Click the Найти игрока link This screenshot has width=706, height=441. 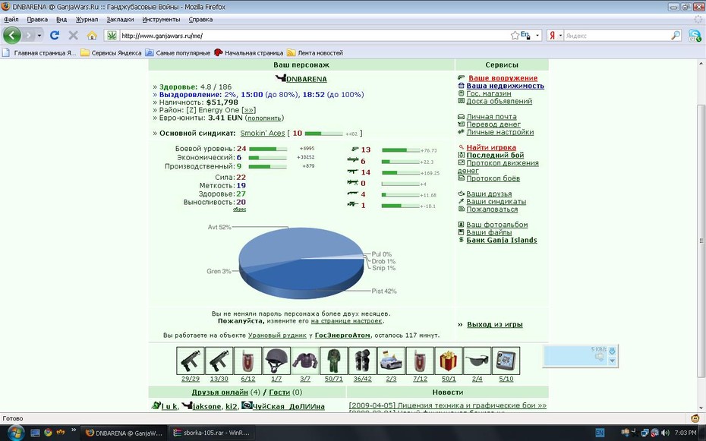[491, 147]
